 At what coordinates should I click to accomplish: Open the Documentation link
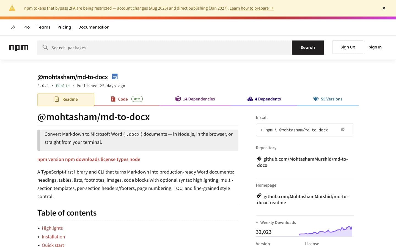coord(94,27)
